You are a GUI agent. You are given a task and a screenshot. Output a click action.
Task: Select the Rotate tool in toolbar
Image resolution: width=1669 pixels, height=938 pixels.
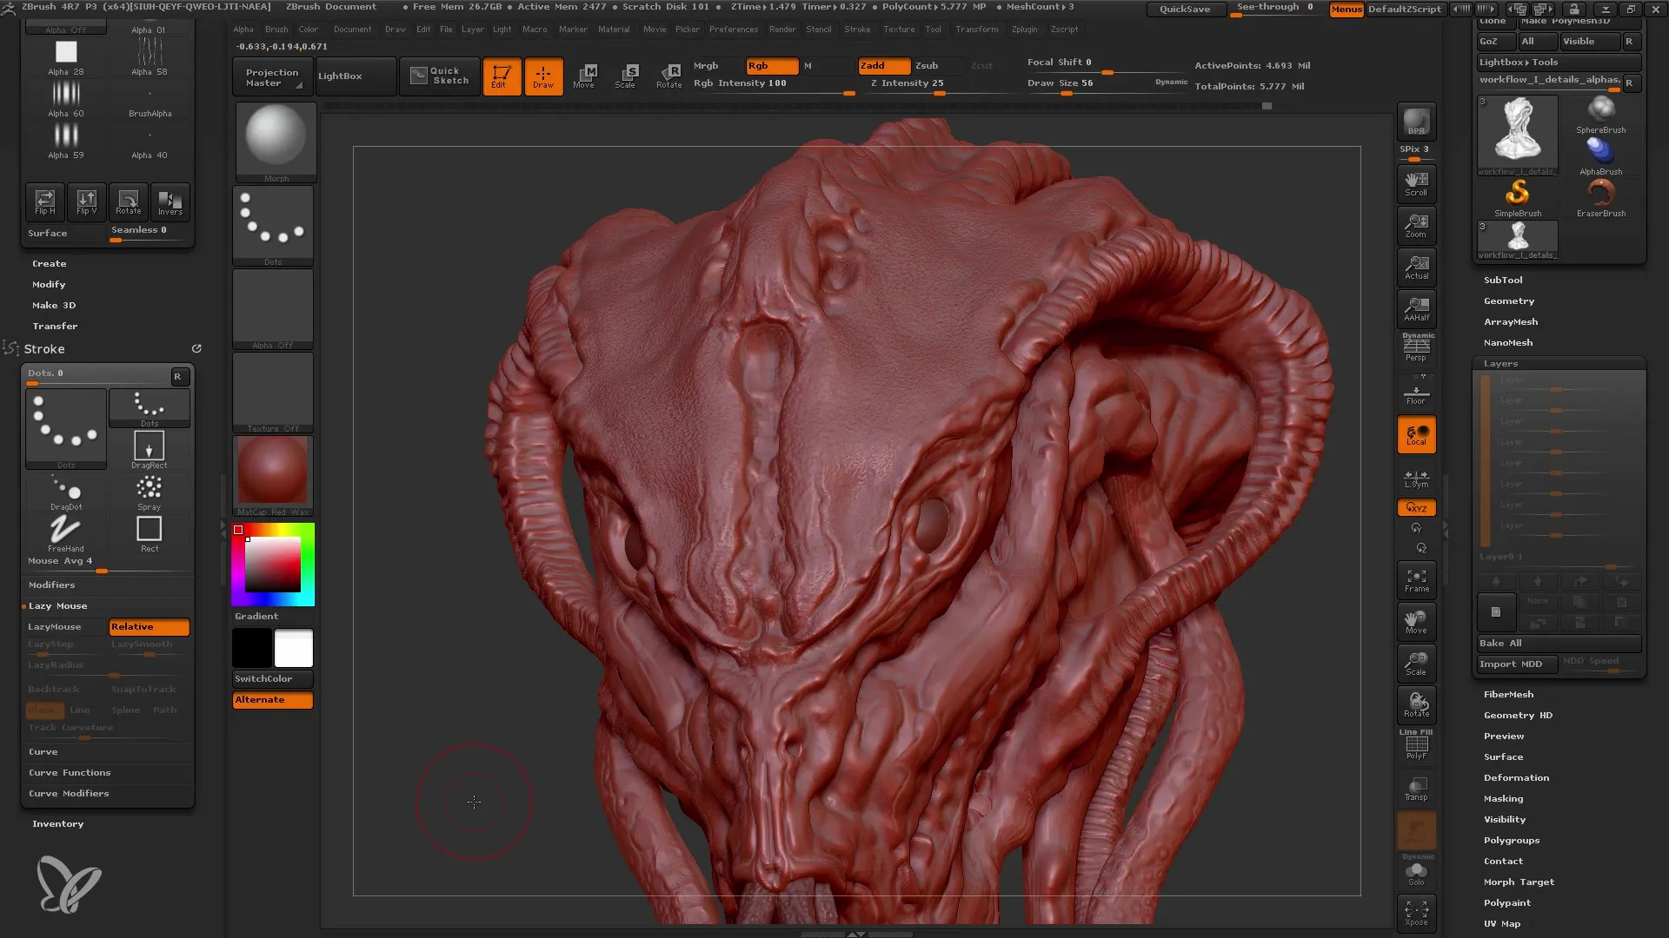(x=669, y=75)
